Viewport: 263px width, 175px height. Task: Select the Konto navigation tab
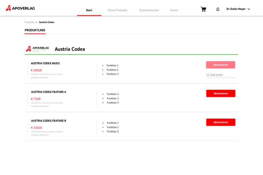pos(174,10)
